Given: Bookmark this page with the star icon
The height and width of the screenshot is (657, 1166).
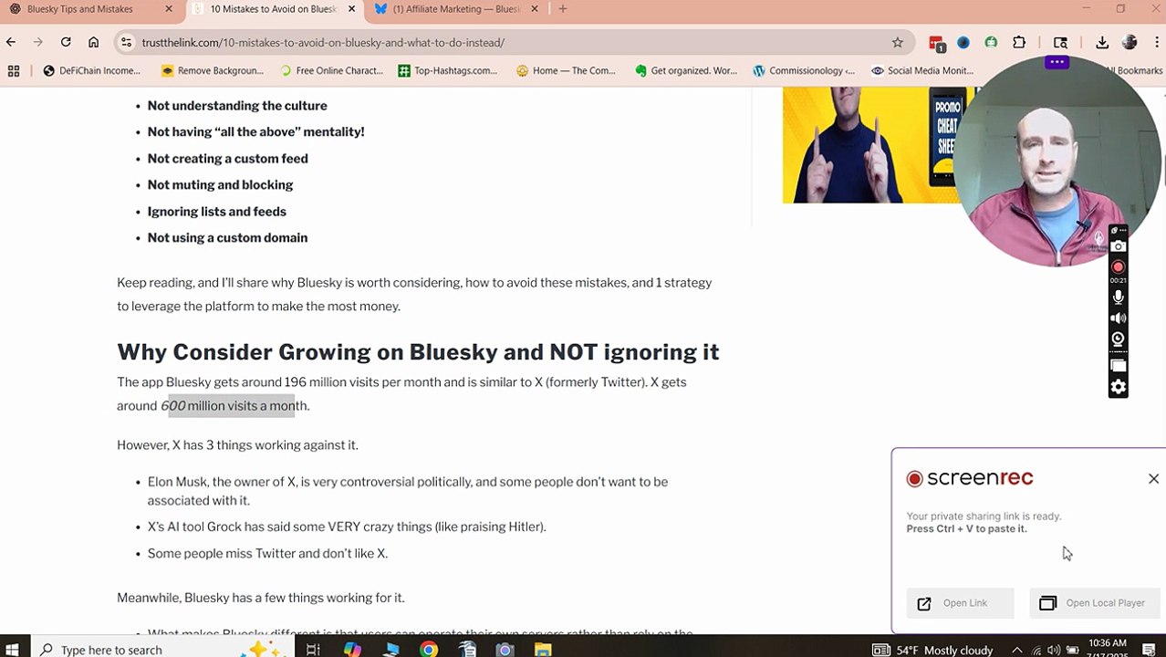Looking at the screenshot, I should (897, 42).
